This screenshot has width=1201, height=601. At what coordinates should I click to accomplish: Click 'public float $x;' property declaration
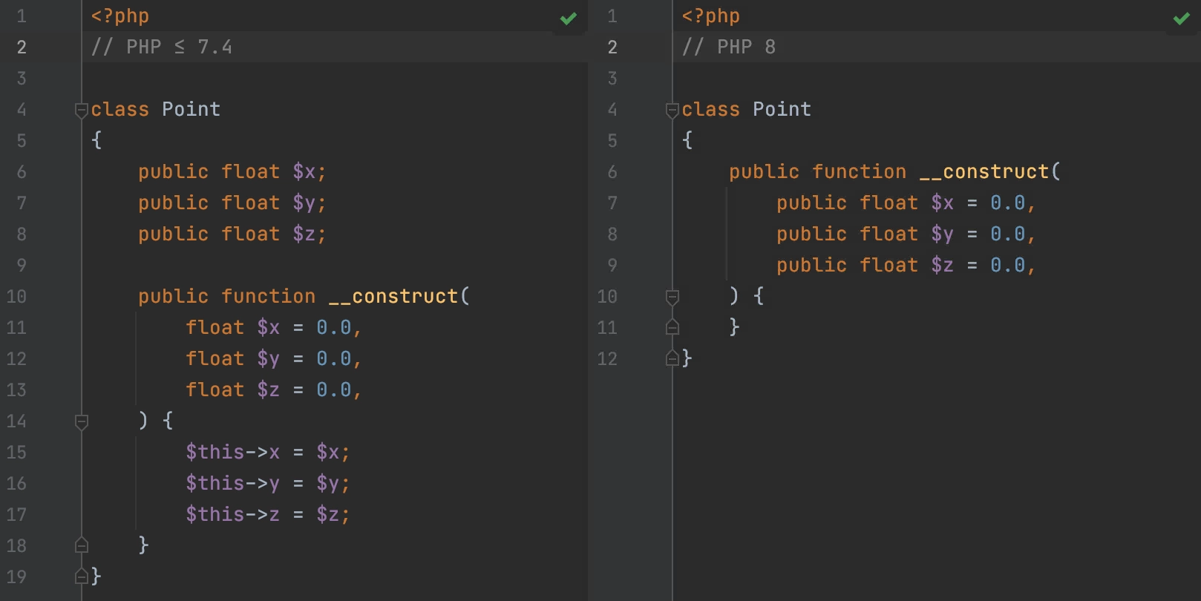coord(232,172)
